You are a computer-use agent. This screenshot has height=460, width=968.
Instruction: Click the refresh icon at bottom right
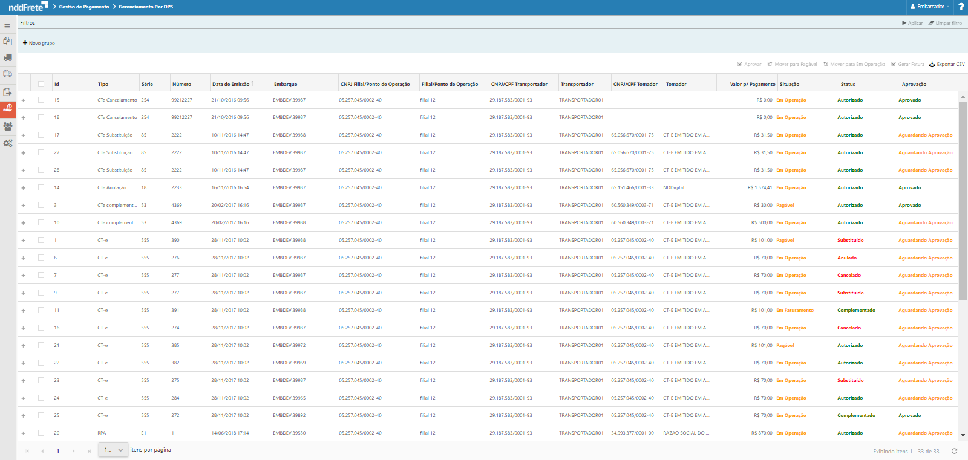point(955,451)
